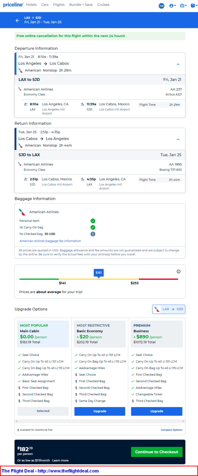The image size is (198, 476).
Task: Click the 1st Carry-On bag green checkmark
Action: point(93,227)
